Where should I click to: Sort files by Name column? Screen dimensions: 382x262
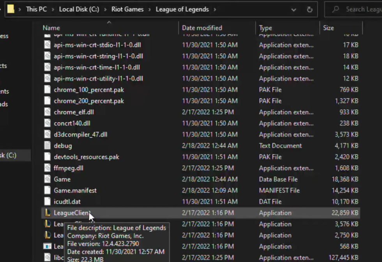51,28
